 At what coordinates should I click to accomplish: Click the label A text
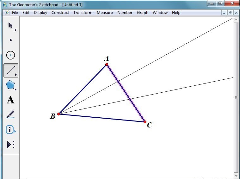(x=107, y=59)
